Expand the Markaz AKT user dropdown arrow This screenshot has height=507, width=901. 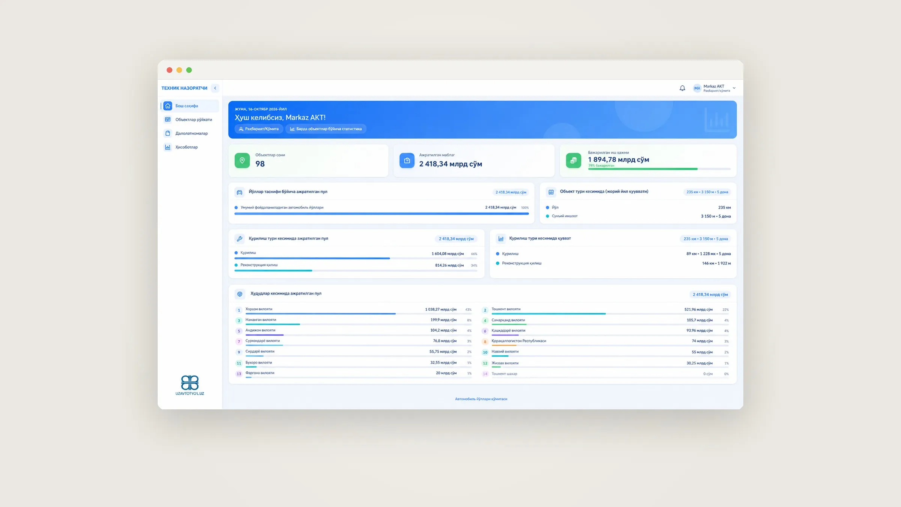point(734,88)
